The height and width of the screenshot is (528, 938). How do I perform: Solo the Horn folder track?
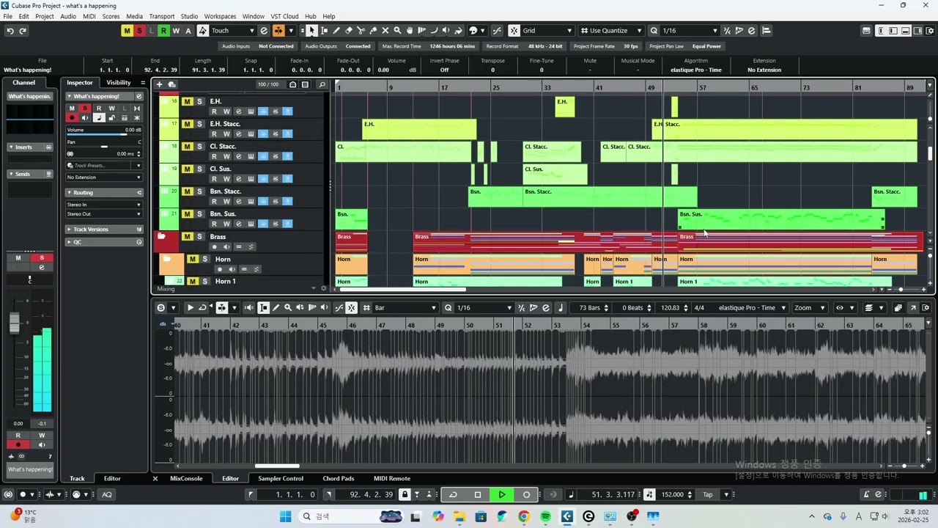click(204, 259)
